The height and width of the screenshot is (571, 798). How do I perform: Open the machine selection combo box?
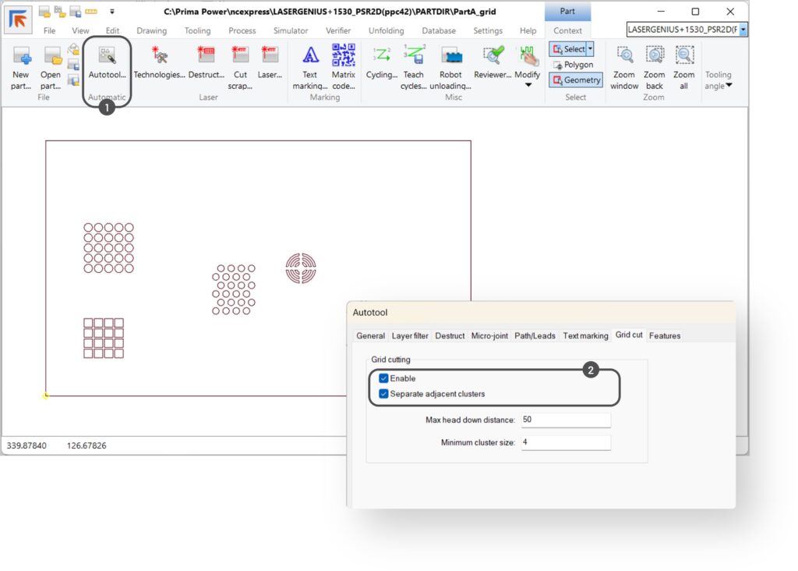click(x=743, y=30)
